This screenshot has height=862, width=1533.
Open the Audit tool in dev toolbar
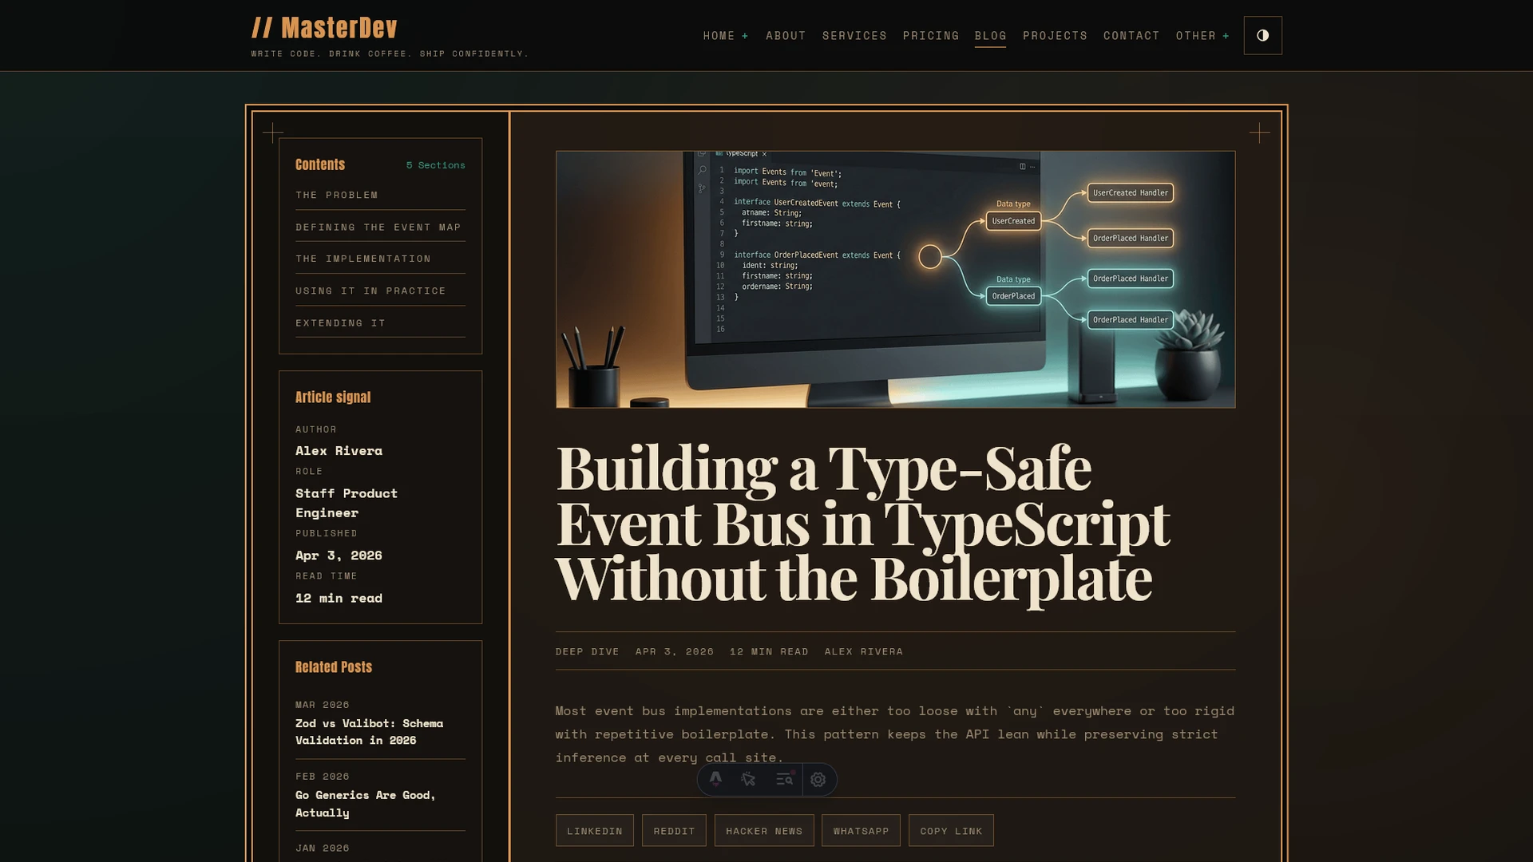[785, 779]
